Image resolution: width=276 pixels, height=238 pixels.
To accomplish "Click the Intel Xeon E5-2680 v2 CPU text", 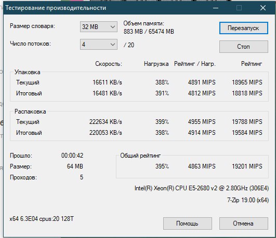I will coord(202,188).
